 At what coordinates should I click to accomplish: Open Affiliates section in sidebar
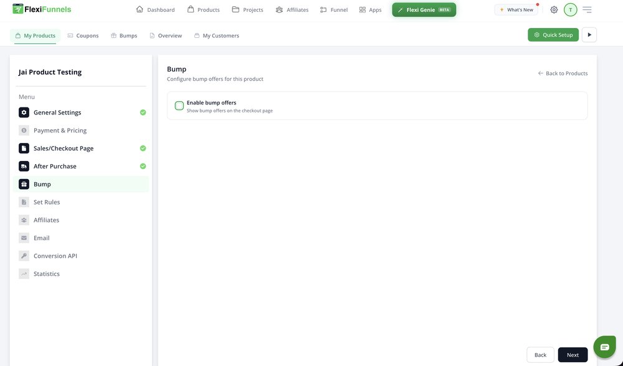[81, 220]
